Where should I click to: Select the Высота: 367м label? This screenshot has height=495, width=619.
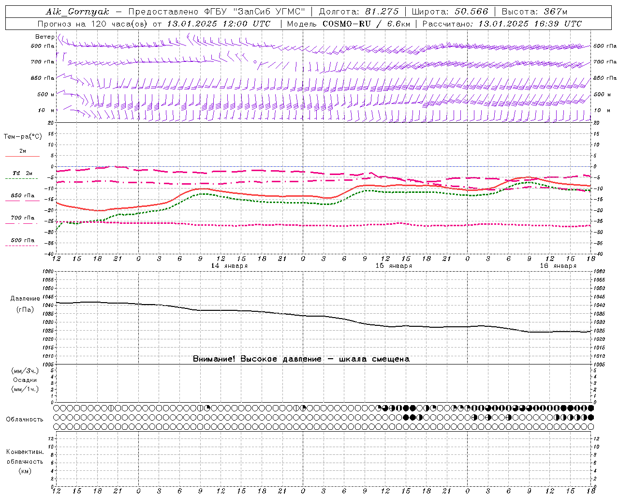pos(534,12)
